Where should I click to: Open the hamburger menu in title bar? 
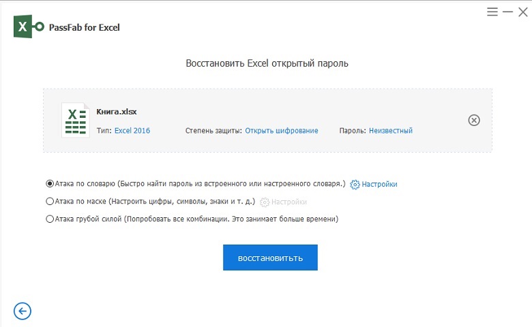(x=492, y=12)
